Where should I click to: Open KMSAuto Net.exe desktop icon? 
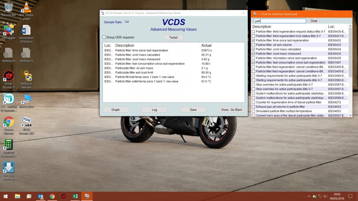coord(26,80)
